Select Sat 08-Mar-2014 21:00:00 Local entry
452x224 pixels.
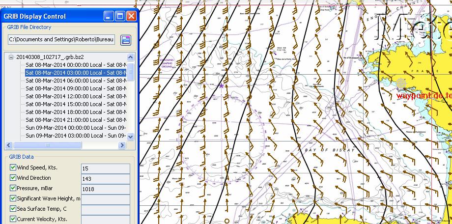pyautogui.click(x=76, y=120)
